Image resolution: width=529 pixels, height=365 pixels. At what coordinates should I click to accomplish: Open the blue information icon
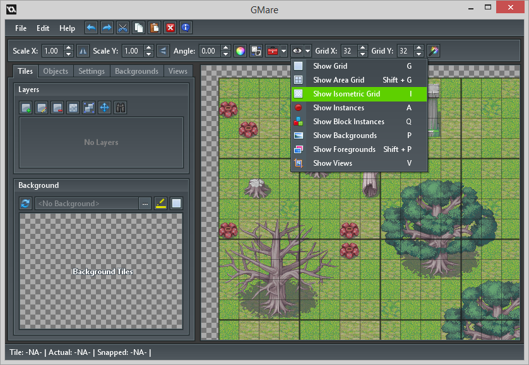(x=186, y=28)
